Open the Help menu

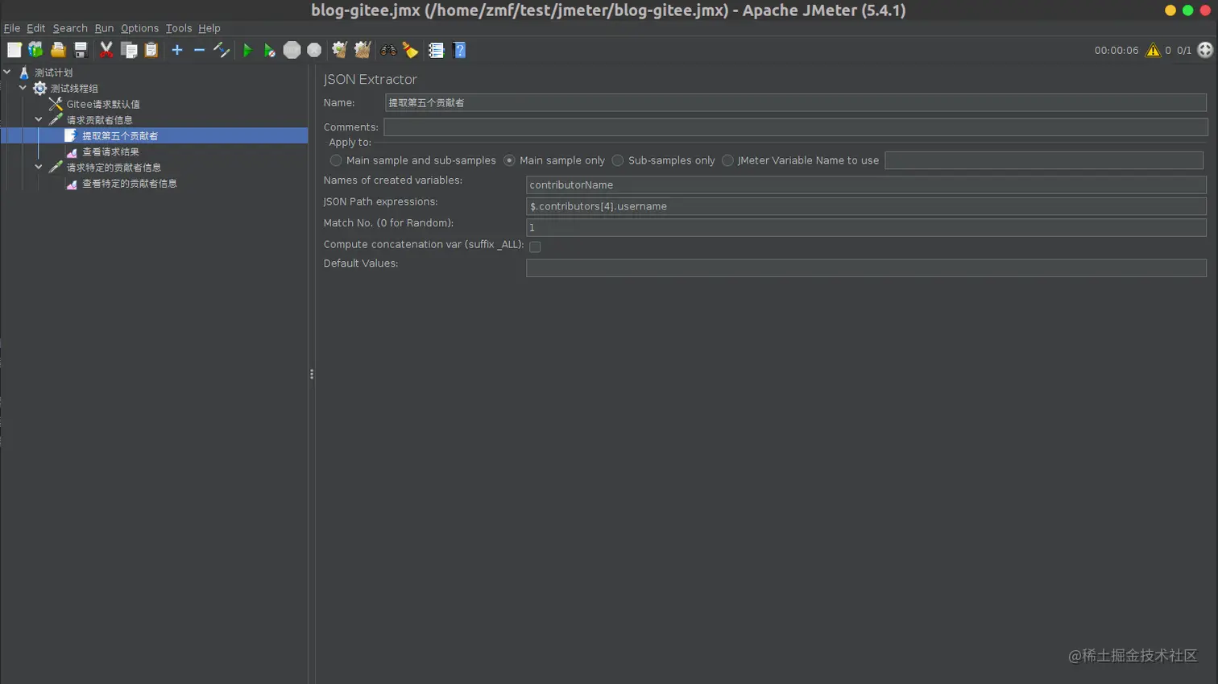click(209, 28)
